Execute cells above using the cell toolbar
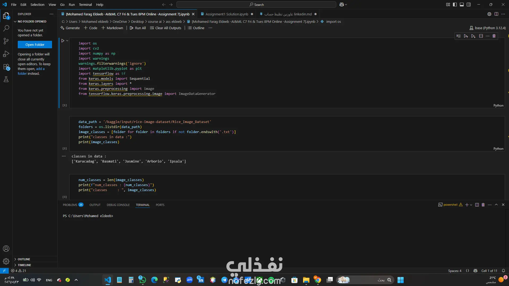This screenshot has height=286, width=509. [x=466, y=36]
